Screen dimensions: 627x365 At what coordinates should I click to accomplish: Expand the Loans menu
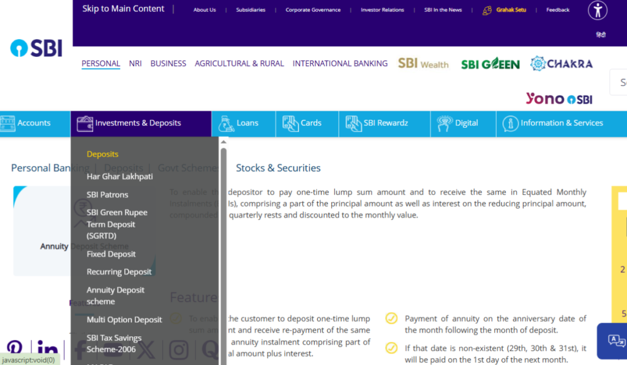pos(244,123)
